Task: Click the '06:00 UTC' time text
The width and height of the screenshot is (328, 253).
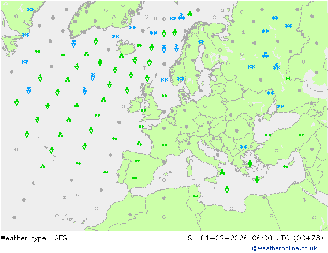Action: [x=271, y=238]
